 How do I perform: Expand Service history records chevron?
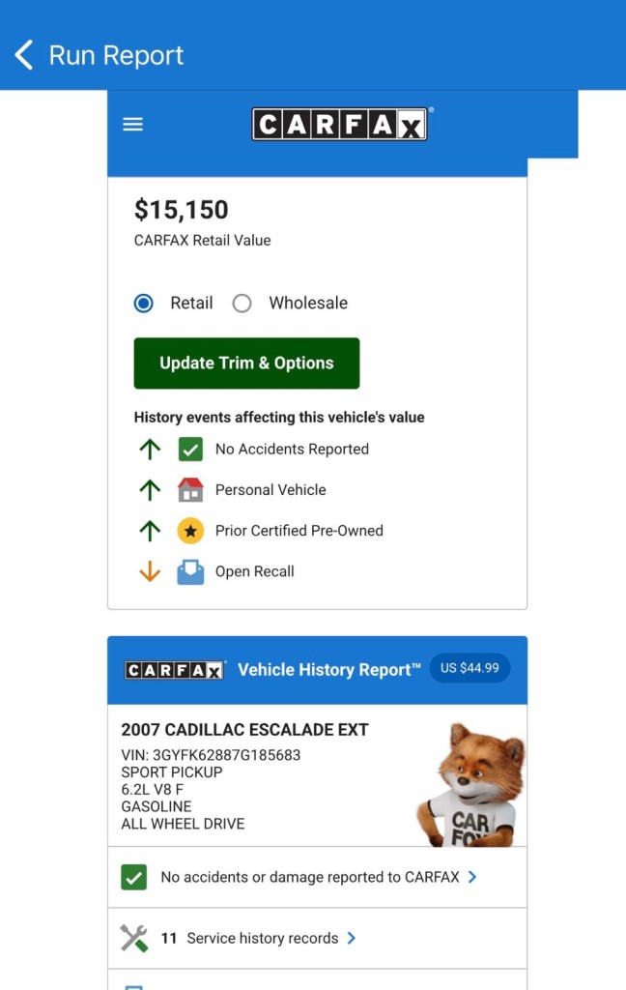(352, 938)
